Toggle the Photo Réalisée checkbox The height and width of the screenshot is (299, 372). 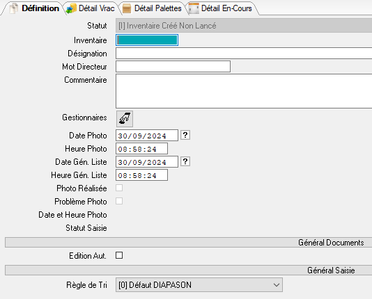pos(119,188)
